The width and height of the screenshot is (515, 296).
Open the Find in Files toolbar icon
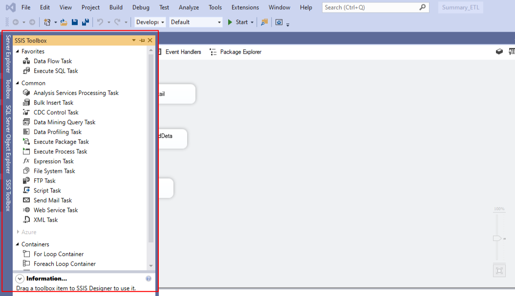pos(264,22)
